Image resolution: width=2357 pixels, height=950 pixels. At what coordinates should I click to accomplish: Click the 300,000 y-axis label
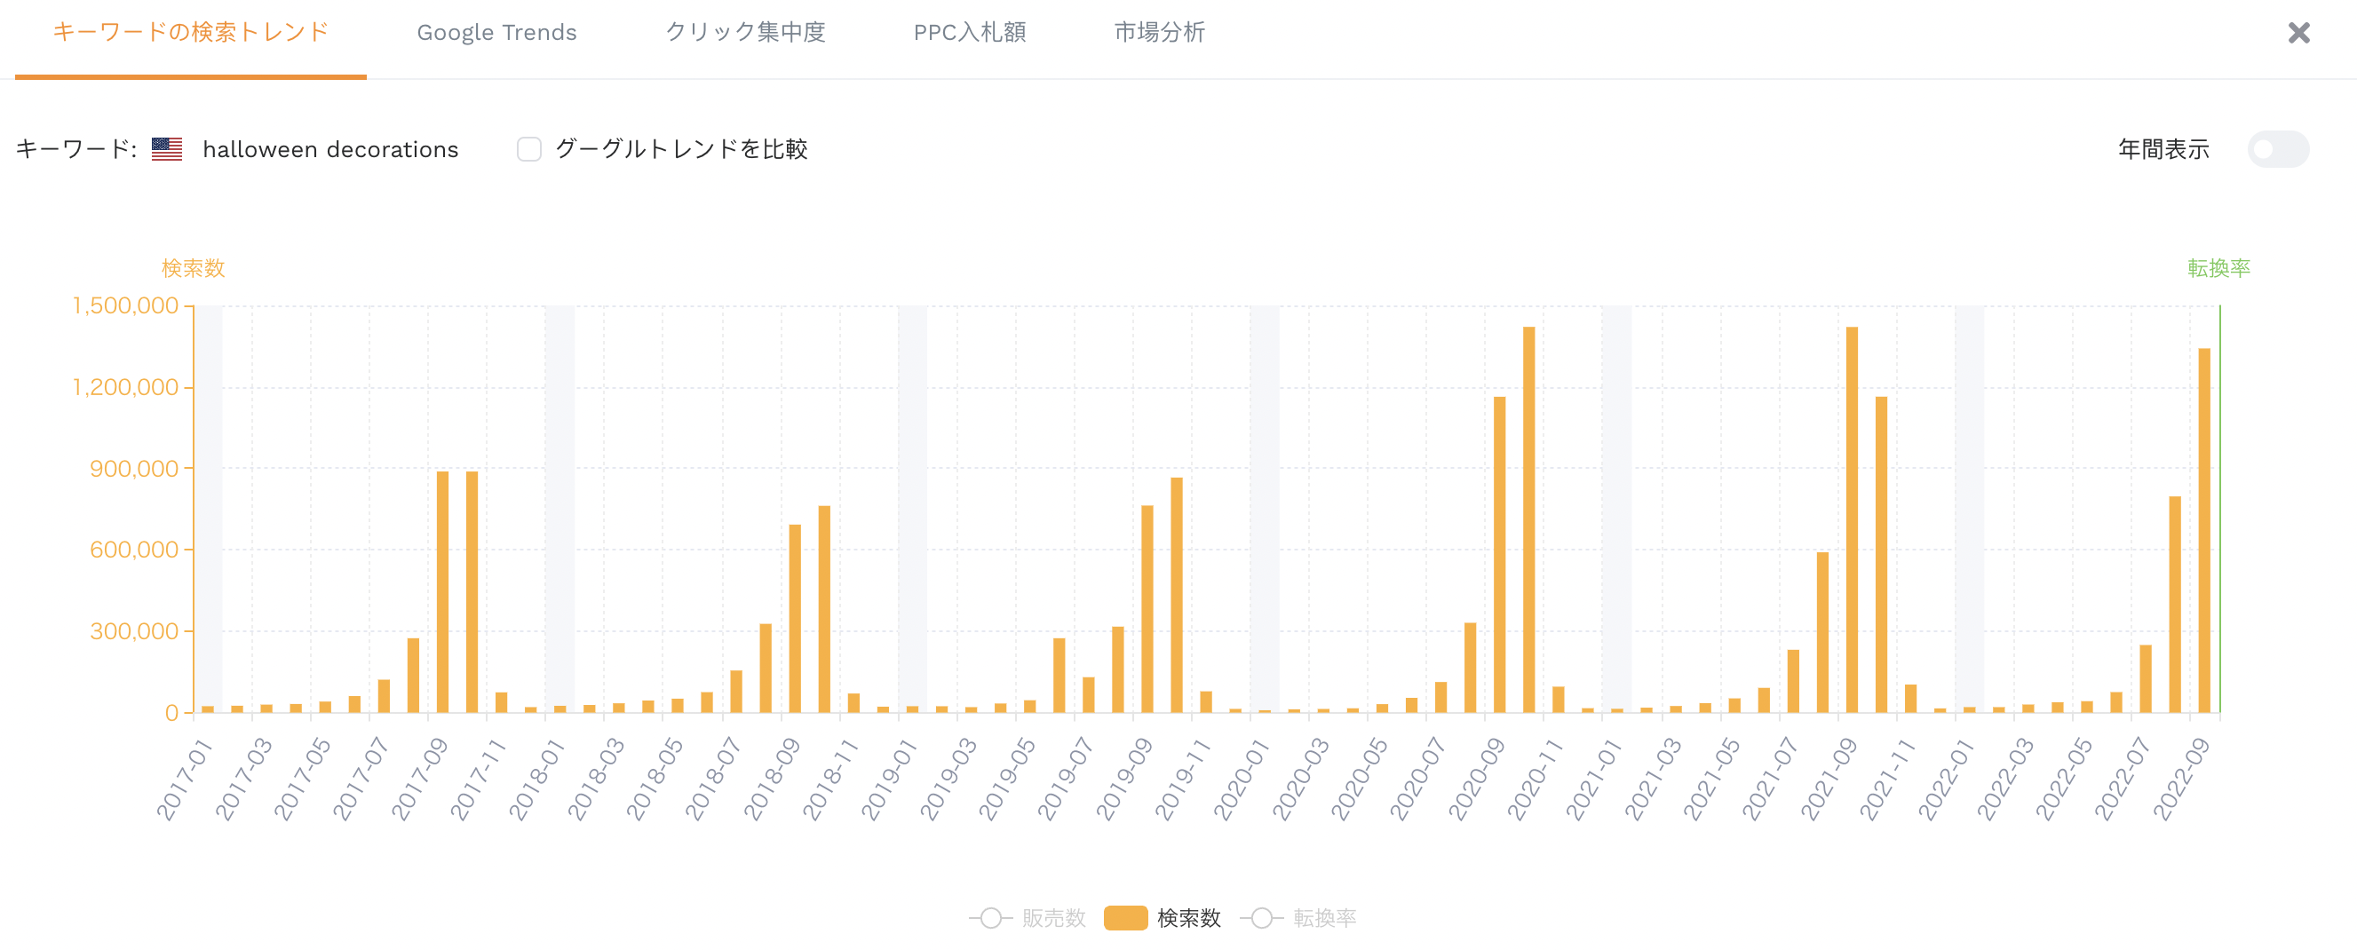coord(133,631)
